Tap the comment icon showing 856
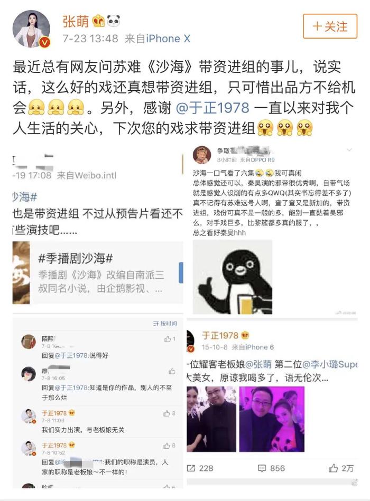The width and height of the screenshot is (370, 501). 271,468
